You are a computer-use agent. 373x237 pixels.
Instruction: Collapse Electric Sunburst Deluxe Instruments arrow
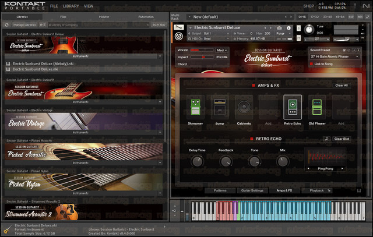160,56
